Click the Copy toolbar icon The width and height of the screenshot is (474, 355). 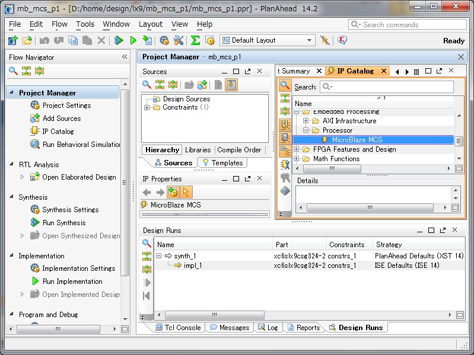click(73, 40)
